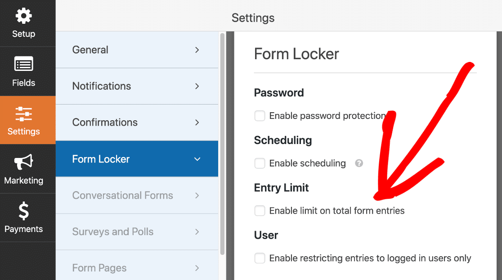Screen dimensions: 502x280
Task: Check Enable limit on total form entries
Action: tap(260, 211)
